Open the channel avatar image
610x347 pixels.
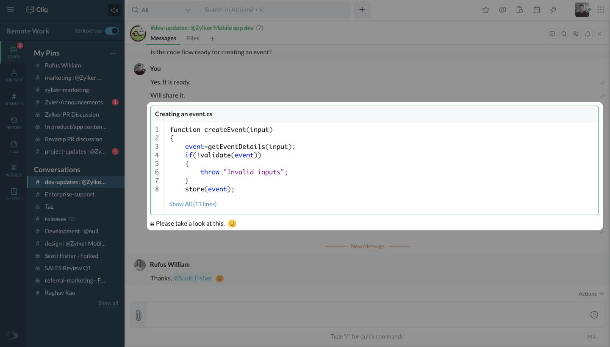[138, 34]
